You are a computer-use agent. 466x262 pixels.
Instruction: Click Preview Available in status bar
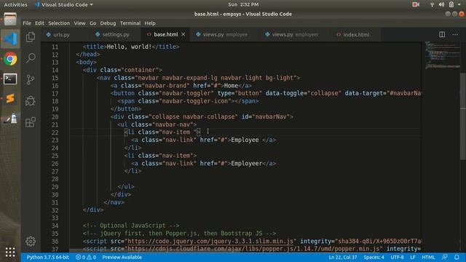[x=122, y=257]
